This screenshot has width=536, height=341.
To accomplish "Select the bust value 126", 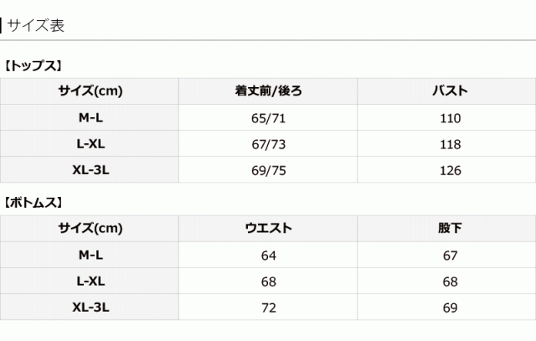I will 450,170.
